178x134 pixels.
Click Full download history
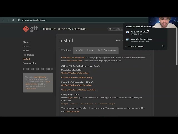134,46
